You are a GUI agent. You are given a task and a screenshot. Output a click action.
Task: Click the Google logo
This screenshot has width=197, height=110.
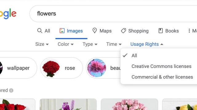pos(8,14)
